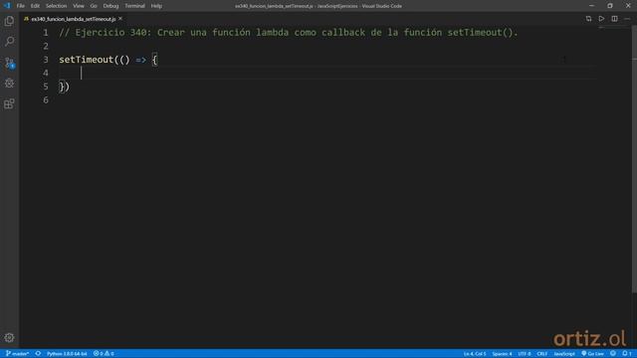This screenshot has height=358, width=637.
Task: Open the Terminal menu
Action: pyautogui.click(x=134, y=6)
